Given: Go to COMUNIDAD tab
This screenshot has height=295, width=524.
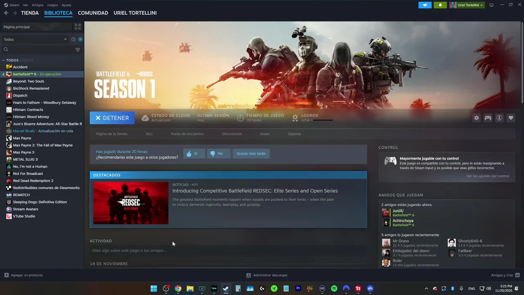Looking at the screenshot, I should [x=93, y=13].
